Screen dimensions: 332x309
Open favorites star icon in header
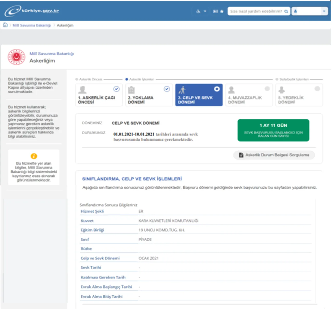(222, 11)
